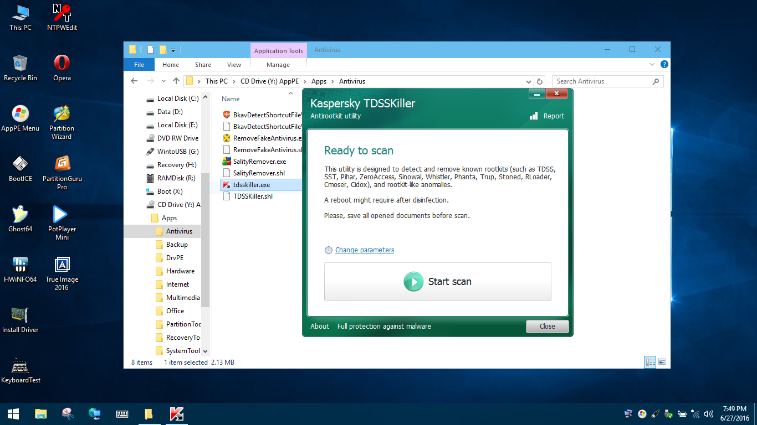Click the Report link in TDSSKiller
The width and height of the screenshot is (757, 425).
pos(554,116)
